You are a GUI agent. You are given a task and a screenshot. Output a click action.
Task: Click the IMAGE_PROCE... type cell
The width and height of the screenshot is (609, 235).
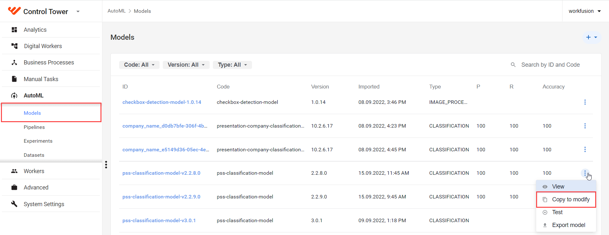click(448, 102)
